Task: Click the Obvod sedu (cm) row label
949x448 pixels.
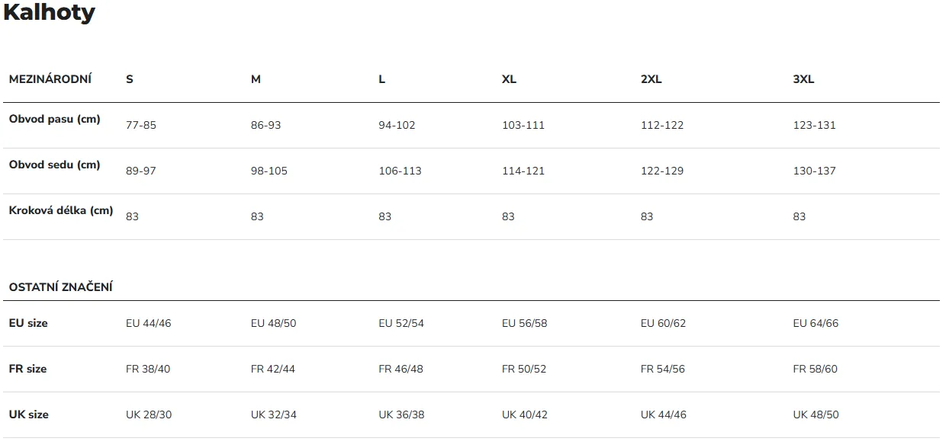Action: click(54, 165)
